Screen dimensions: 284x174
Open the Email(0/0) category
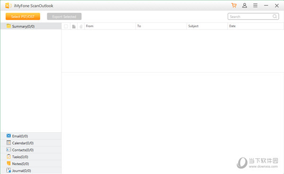point(31,136)
